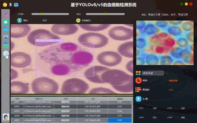Select row number 4395 cell
The height and width of the screenshot is (123, 197).
[17, 120]
